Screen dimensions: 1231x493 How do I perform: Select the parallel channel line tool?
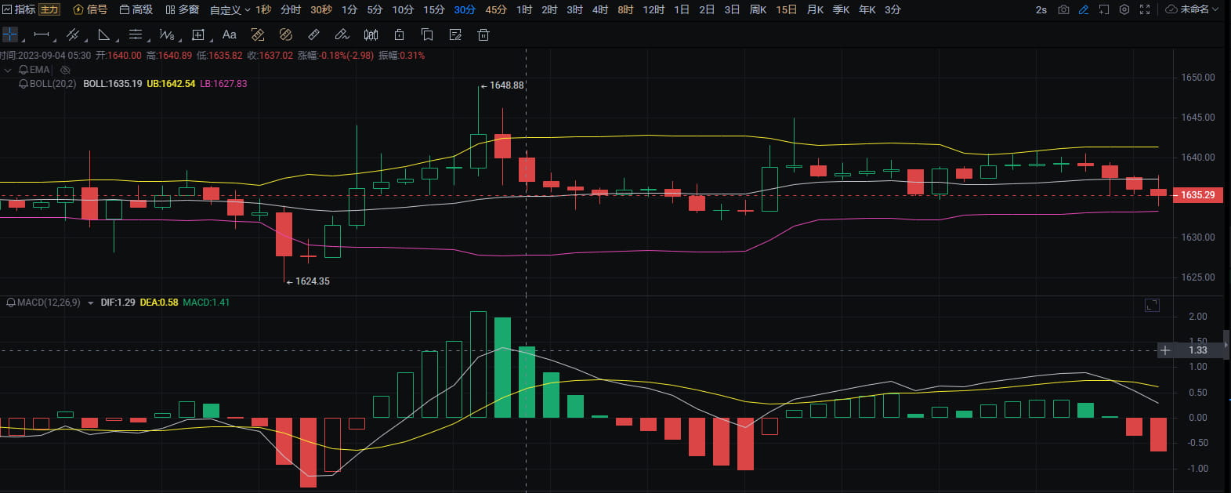72,34
